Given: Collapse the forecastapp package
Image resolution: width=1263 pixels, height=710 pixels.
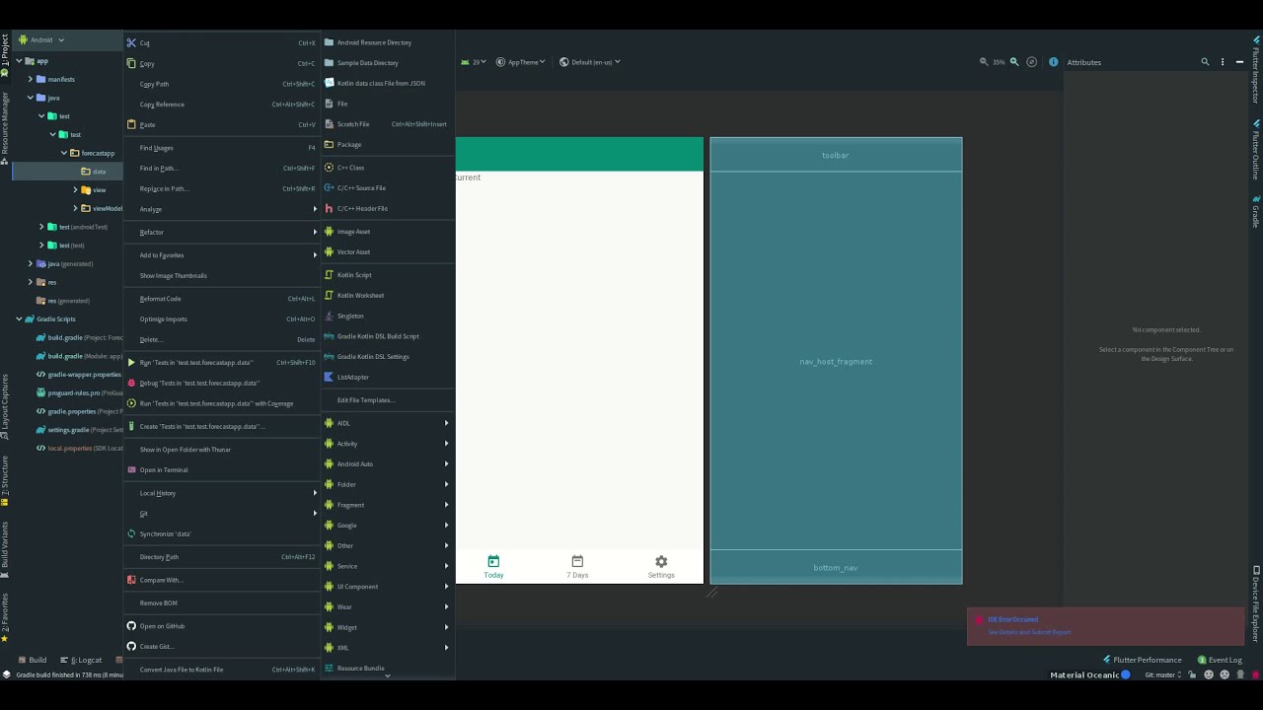Looking at the screenshot, I should (63, 153).
